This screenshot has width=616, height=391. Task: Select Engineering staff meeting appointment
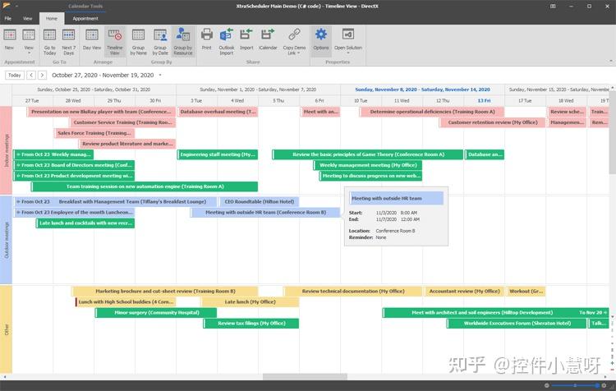coord(218,154)
